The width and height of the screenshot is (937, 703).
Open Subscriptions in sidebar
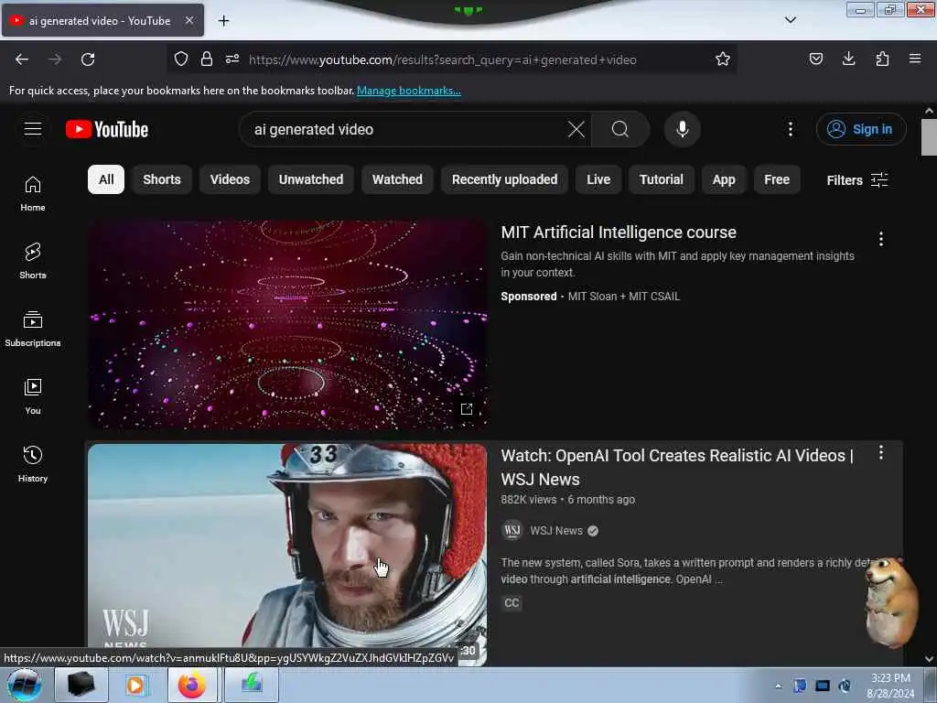(33, 329)
